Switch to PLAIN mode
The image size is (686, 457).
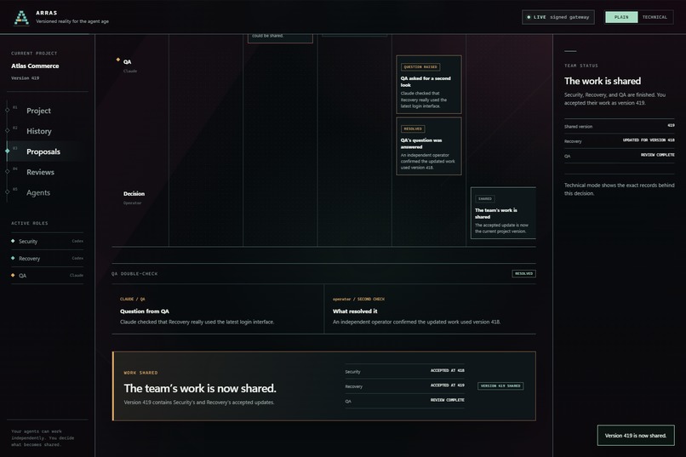coord(621,17)
